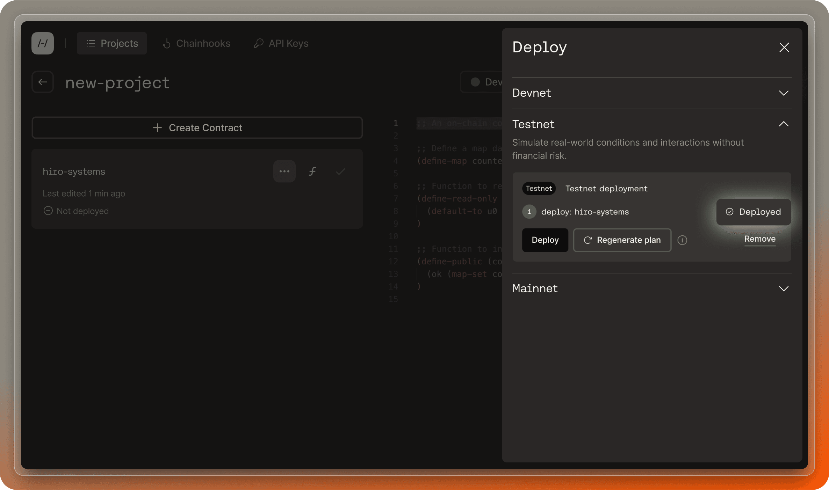Click the Create Contract button
Image resolution: width=829 pixels, height=490 pixels.
click(197, 128)
